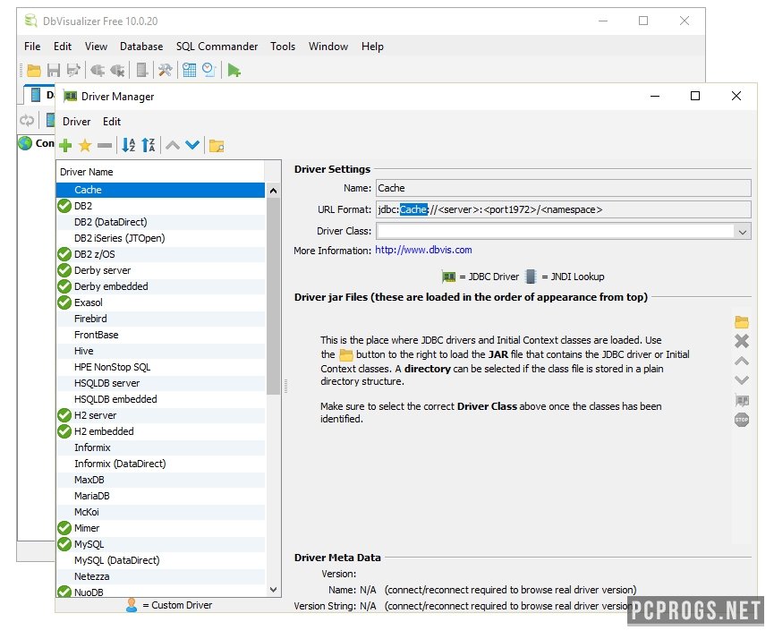Click the save floppy disk icon in main toolbar
This screenshot has height=639, width=774.
pos(54,71)
